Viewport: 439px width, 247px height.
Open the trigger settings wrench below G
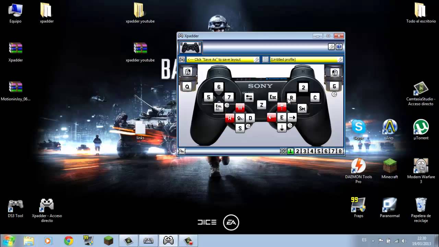click(x=334, y=94)
